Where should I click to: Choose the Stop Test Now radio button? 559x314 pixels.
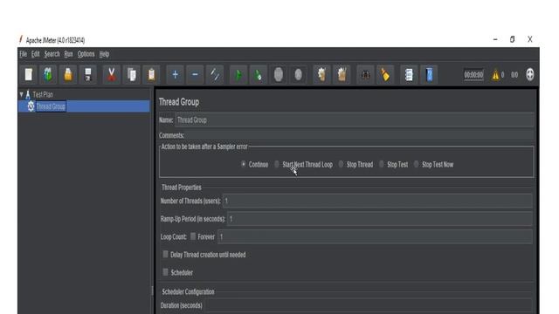tap(416, 164)
